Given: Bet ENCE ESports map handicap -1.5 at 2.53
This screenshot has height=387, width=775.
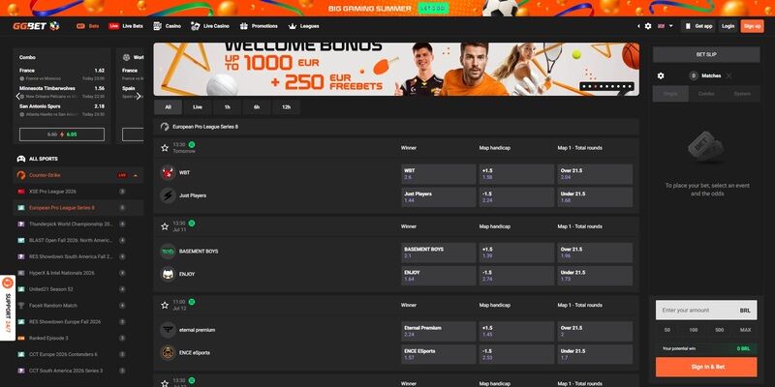Looking at the screenshot, I should point(516,354).
